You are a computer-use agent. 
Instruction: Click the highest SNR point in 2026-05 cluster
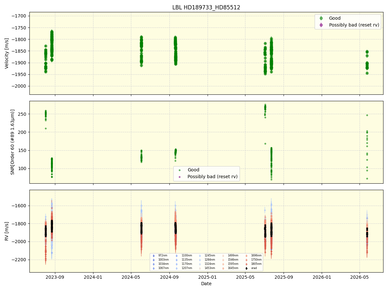pyautogui.click(x=367, y=115)
